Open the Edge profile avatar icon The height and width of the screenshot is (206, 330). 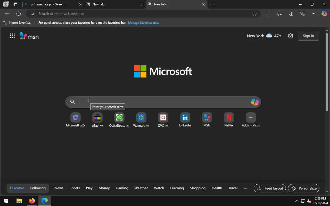pyautogui.click(x=6, y=4)
